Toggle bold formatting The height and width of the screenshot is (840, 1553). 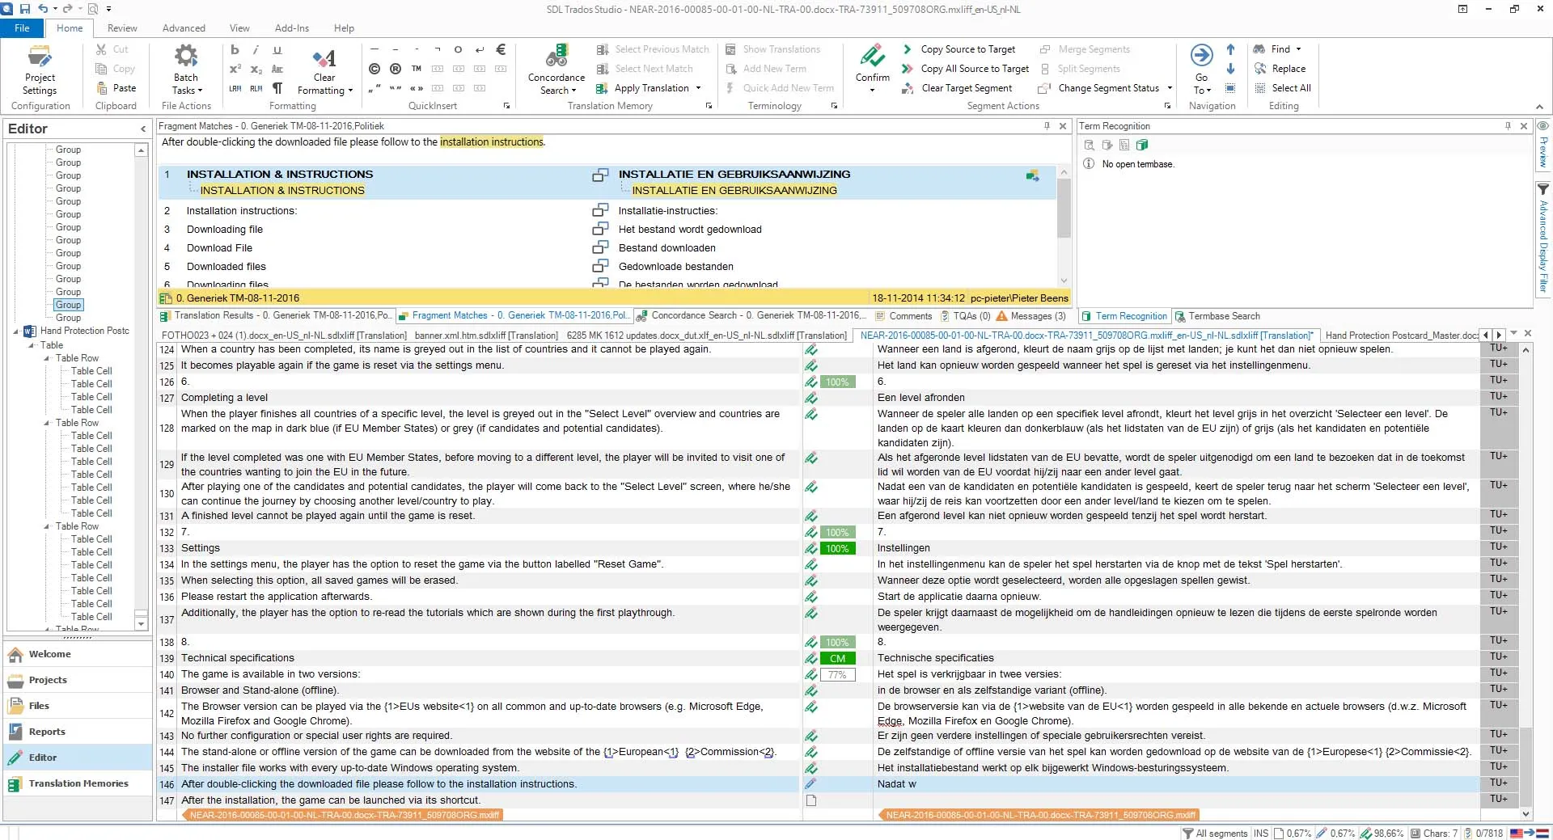235,49
